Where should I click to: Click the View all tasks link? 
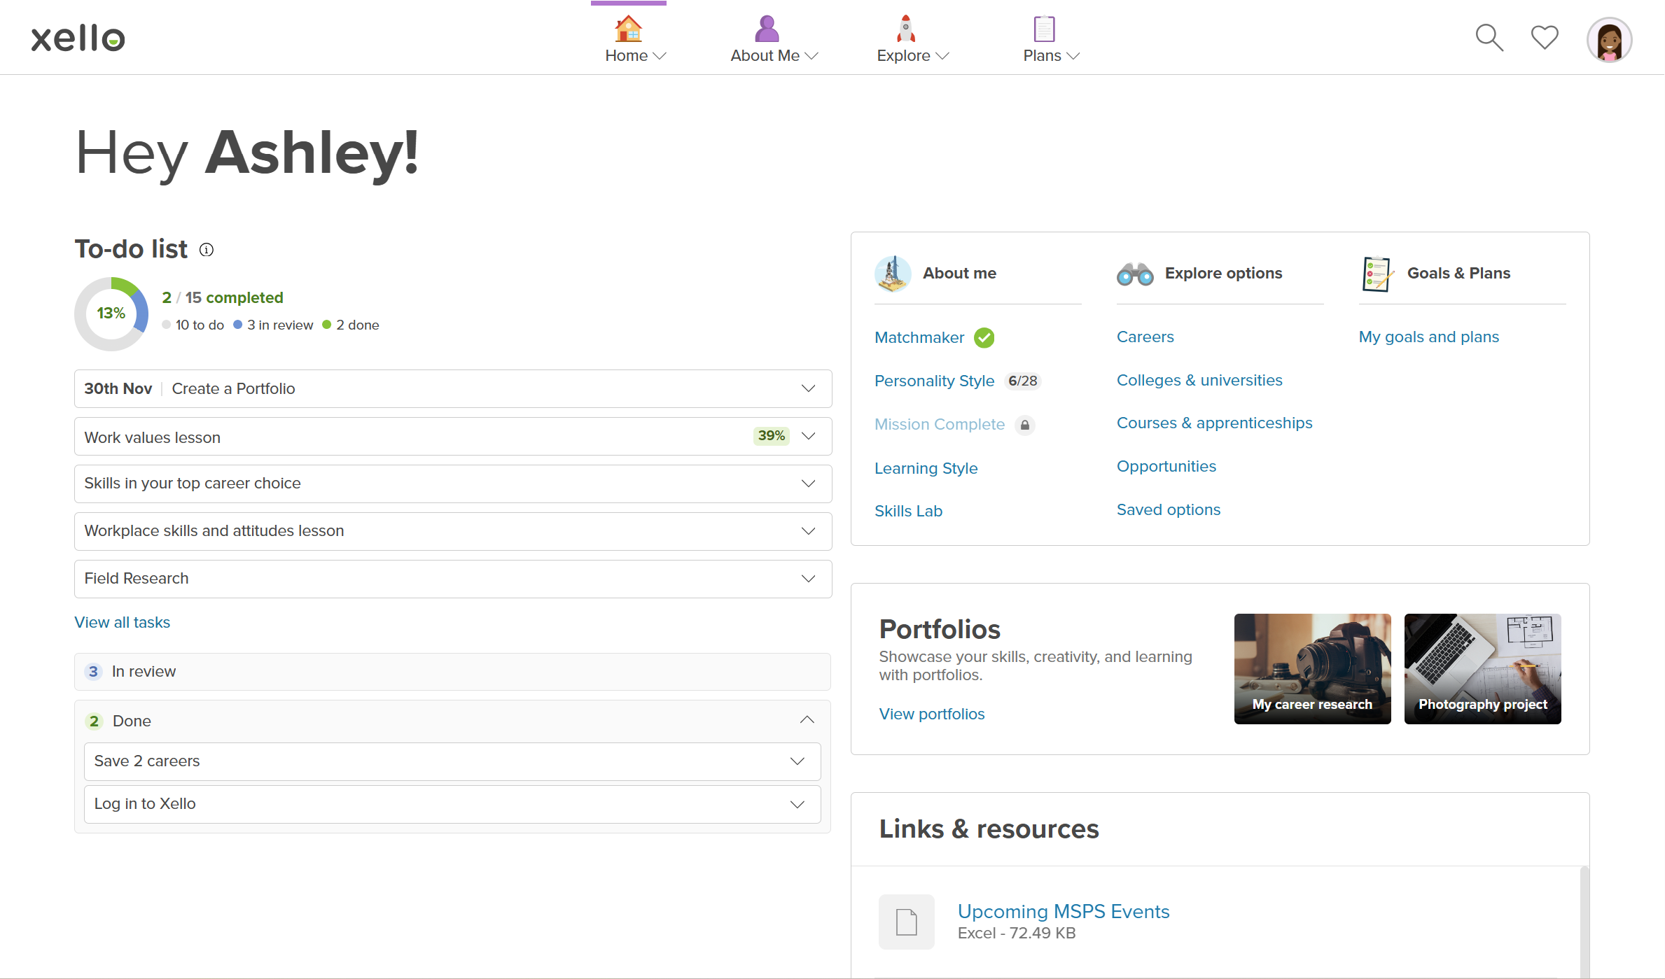[x=123, y=623]
